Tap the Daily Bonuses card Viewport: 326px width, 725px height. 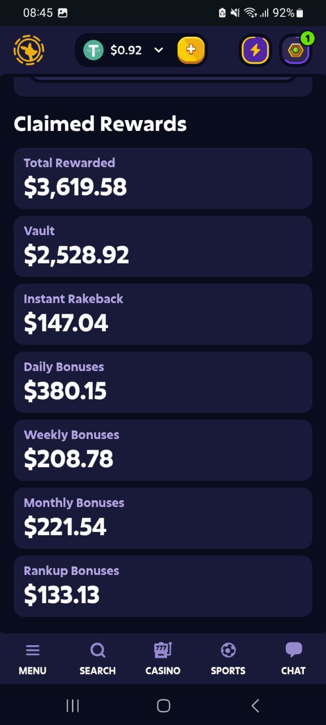tap(163, 382)
